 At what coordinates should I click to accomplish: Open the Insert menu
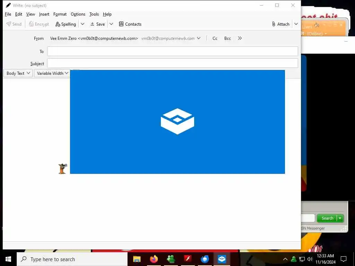[44, 14]
